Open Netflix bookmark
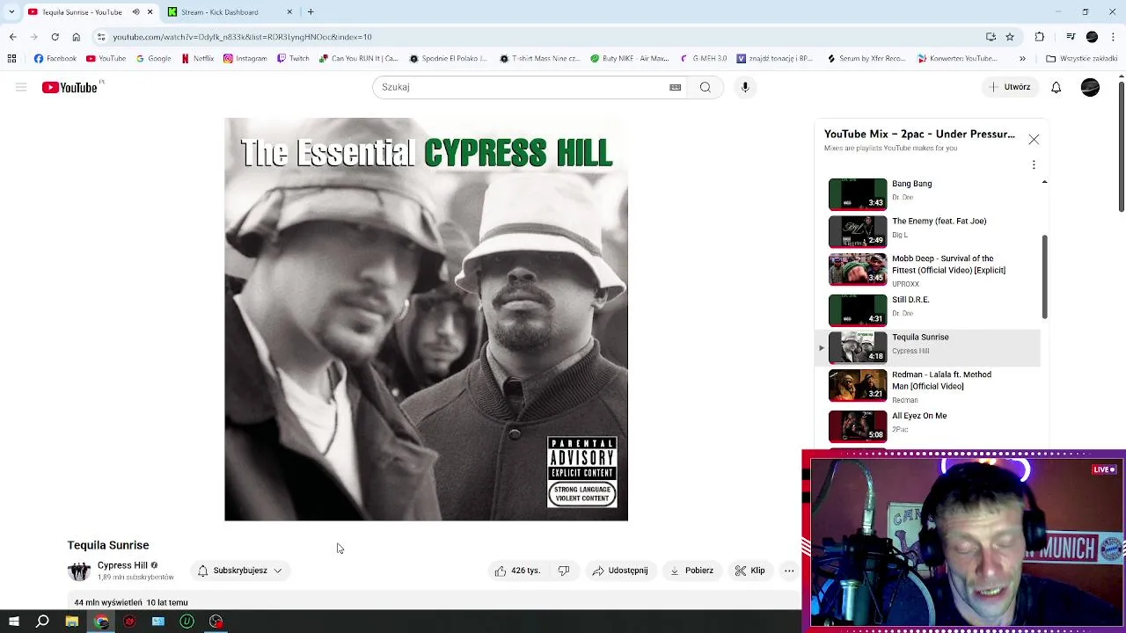Image resolution: width=1126 pixels, height=633 pixels. coord(198,59)
